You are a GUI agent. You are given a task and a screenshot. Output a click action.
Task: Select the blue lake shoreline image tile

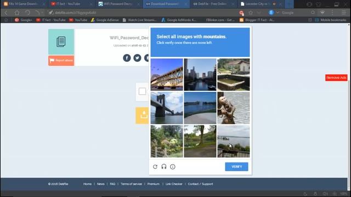pos(200,108)
